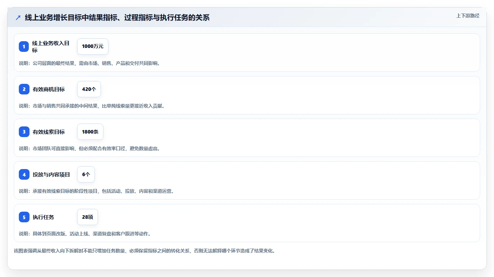Click the 1000万元 value chip

coord(93,47)
